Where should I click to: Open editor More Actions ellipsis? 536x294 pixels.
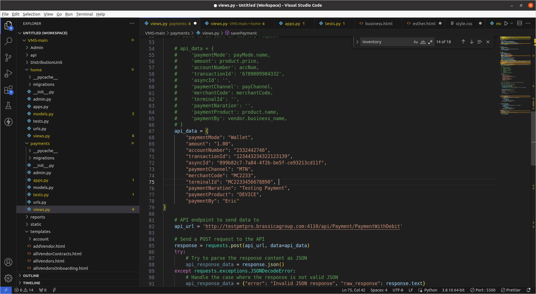coord(528,23)
